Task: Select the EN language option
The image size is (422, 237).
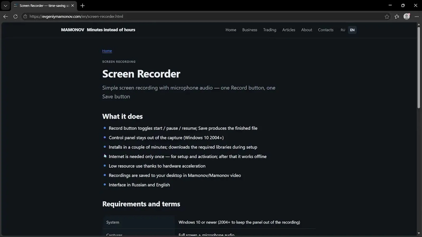Action: click(352, 30)
